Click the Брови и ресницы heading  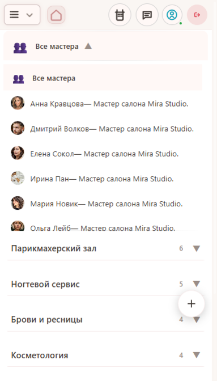(x=47, y=320)
